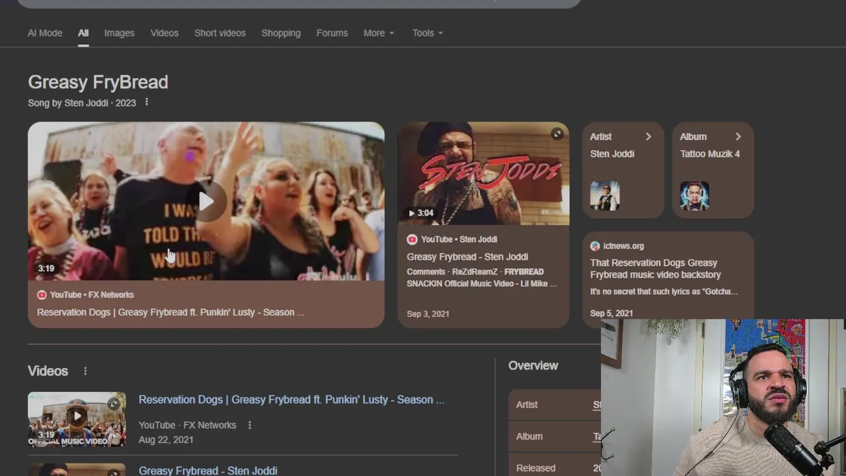Click the Greasy FryBread page heading
Image resolution: width=846 pixels, height=476 pixels.
(x=98, y=82)
